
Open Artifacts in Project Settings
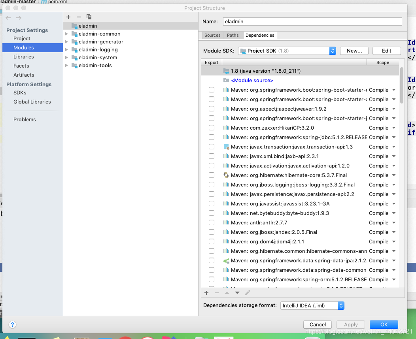pos(24,75)
